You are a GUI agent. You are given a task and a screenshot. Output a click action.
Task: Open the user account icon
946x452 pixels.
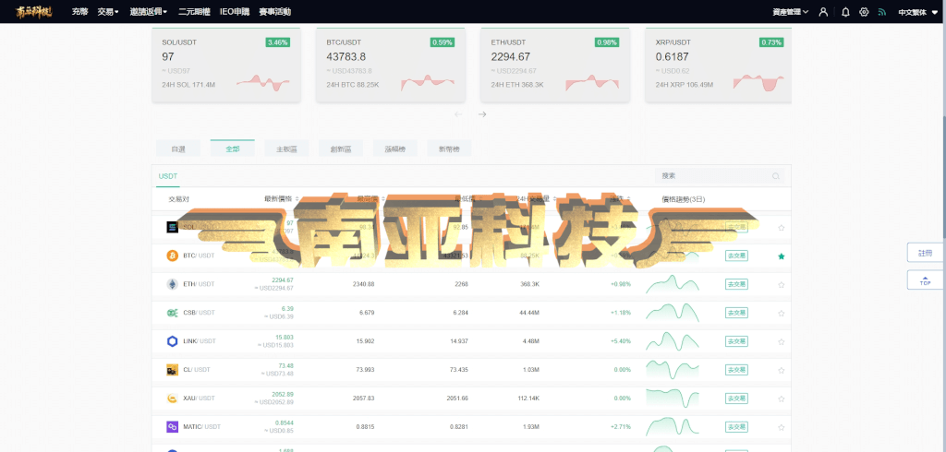(823, 11)
